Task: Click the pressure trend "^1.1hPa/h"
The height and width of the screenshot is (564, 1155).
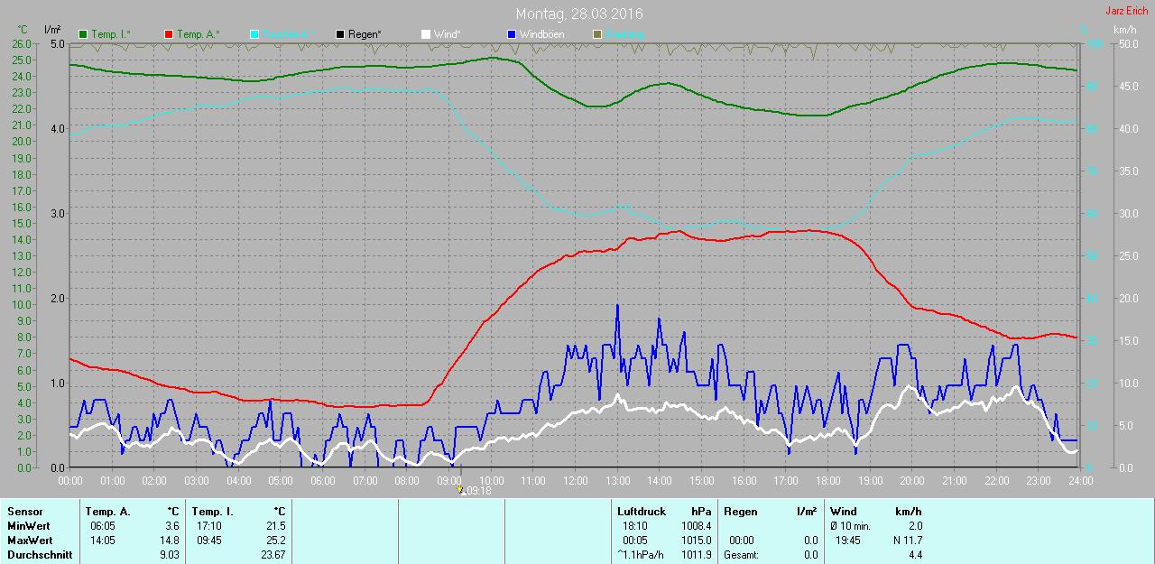Action: point(642,555)
